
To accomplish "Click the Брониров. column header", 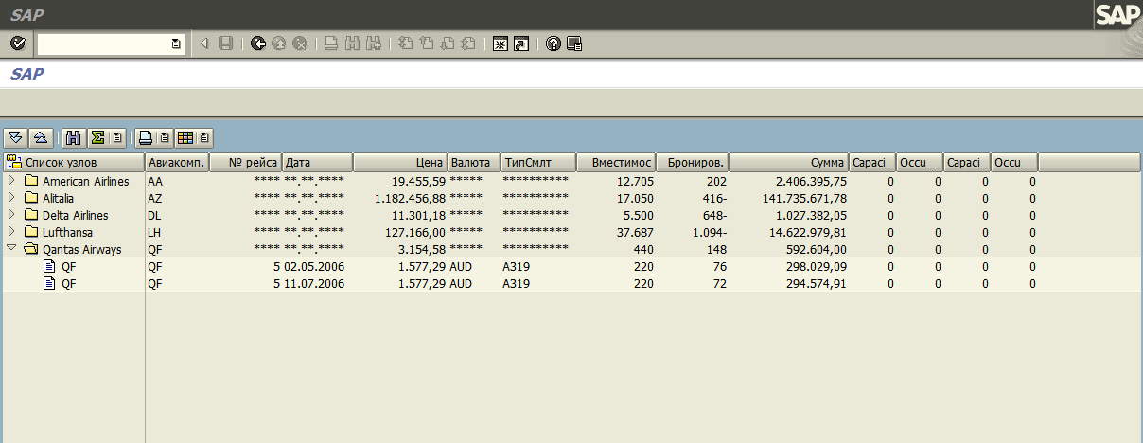I will [x=693, y=163].
